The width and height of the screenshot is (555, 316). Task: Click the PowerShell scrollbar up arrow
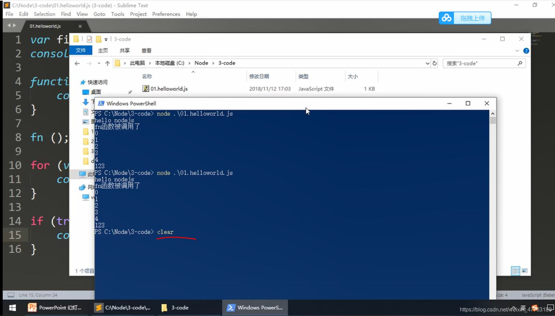pos(493,114)
